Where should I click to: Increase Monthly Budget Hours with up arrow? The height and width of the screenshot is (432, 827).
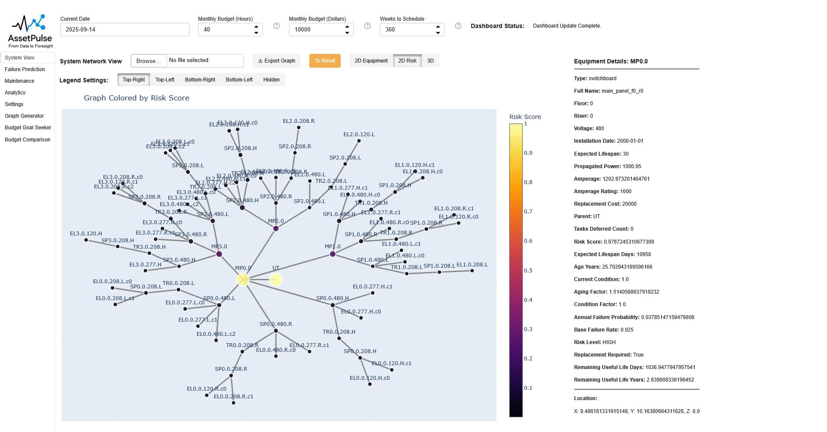(x=256, y=27)
